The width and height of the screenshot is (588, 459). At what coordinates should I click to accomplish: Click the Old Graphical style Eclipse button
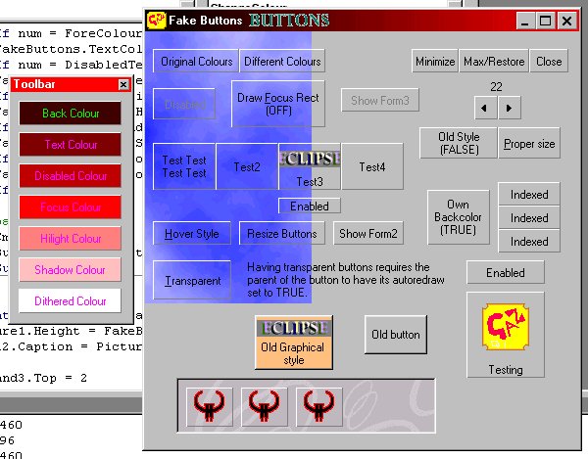click(x=294, y=342)
